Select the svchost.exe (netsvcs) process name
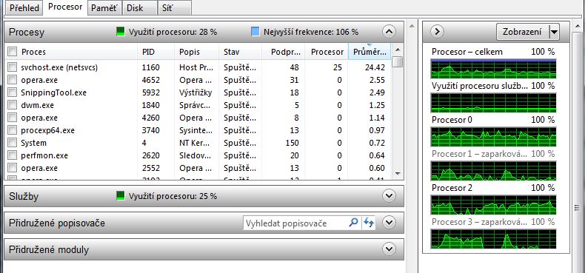 pyautogui.click(x=59, y=67)
